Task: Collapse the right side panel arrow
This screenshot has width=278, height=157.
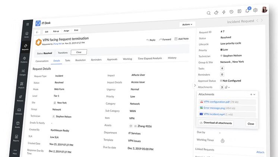Action: (195, 86)
